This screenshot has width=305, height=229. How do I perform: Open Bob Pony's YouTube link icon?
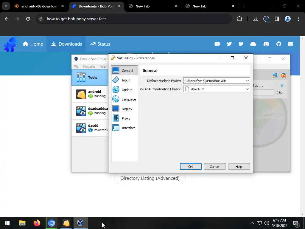217,44
